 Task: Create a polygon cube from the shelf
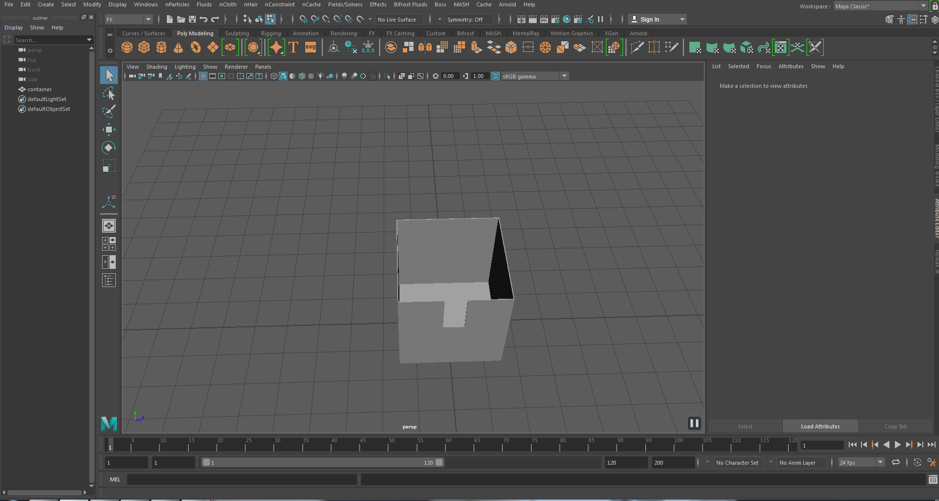[144, 48]
